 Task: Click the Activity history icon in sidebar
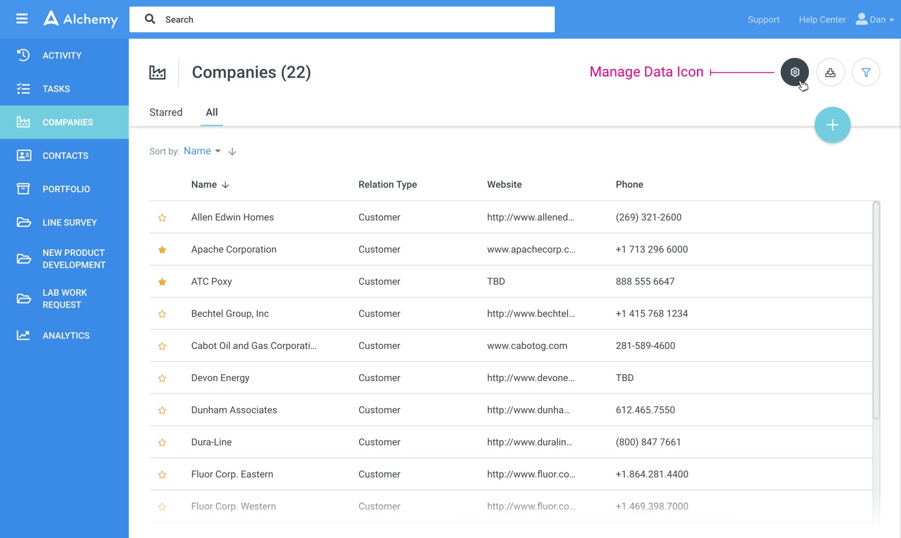coord(23,55)
